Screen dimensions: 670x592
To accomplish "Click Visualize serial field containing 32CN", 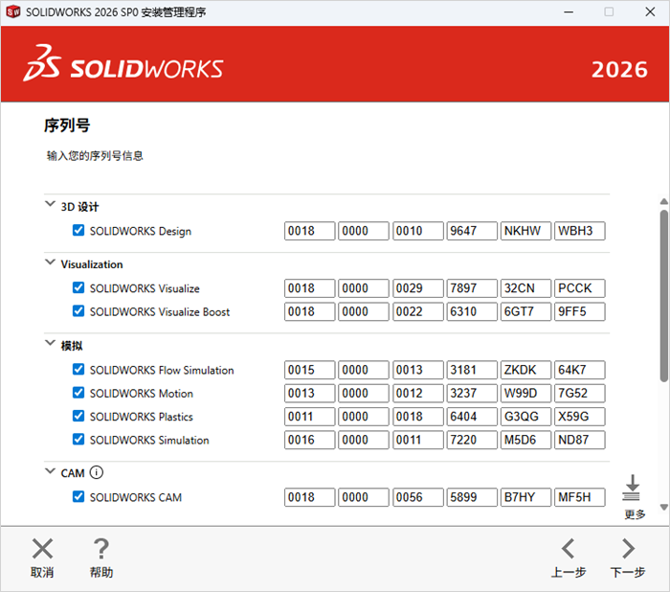I will pyautogui.click(x=525, y=288).
